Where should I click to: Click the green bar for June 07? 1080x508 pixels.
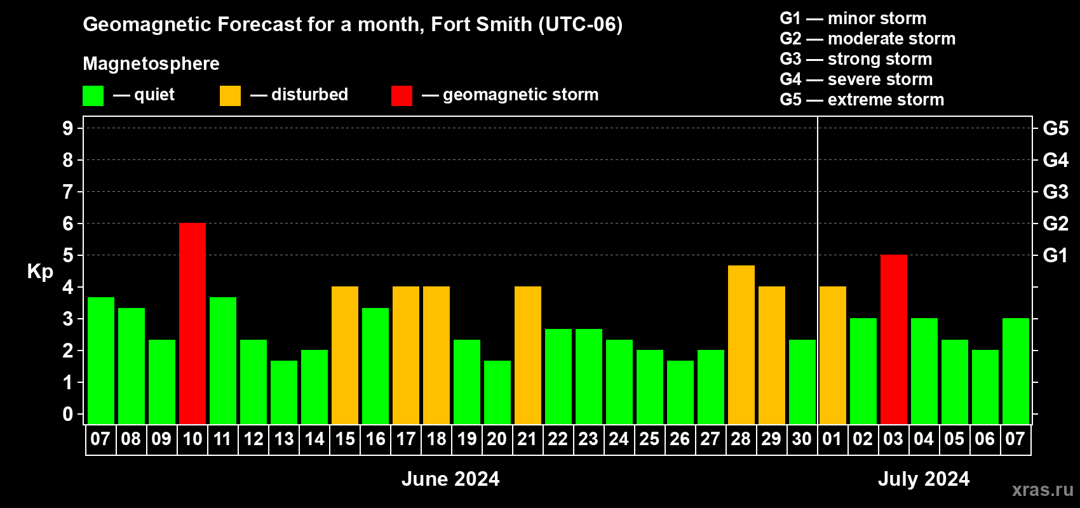tap(101, 361)
